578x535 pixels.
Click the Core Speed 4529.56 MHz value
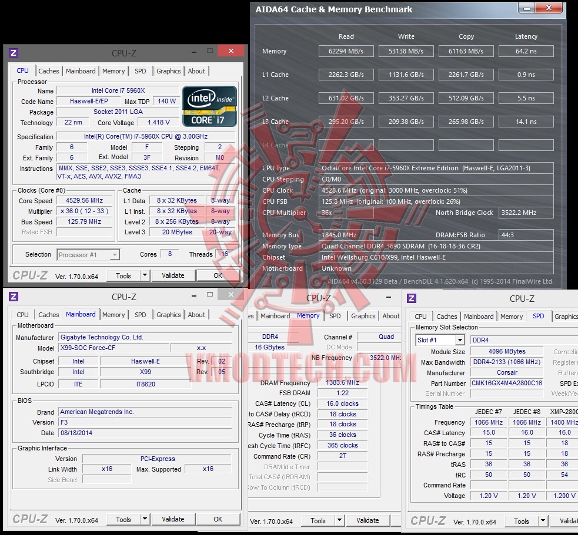[85, 200]
